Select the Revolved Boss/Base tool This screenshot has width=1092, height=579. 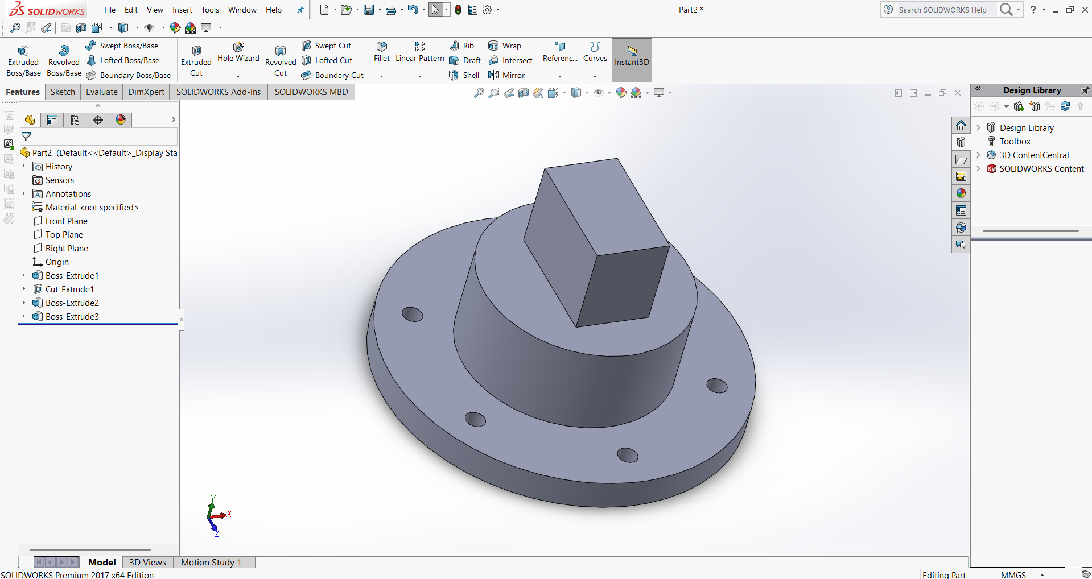click(64, 61)
